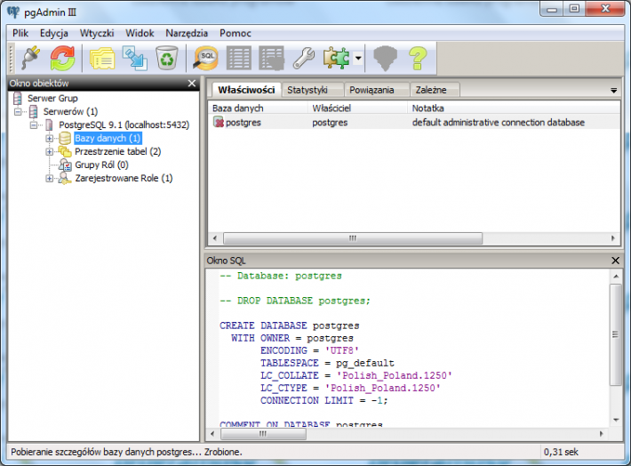Collapse the Serwerów (1) tree node
Viewport: 631px width, 466px height.
[18, 111]
